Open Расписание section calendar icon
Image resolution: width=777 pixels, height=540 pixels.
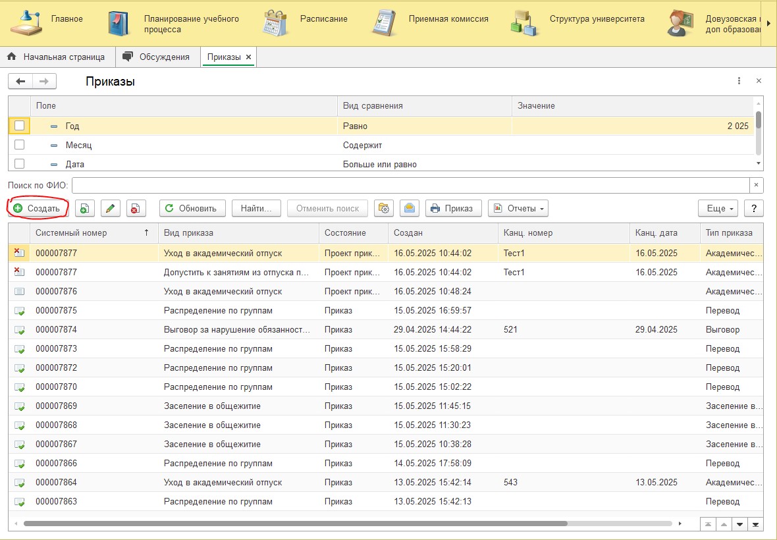[275, 23]
